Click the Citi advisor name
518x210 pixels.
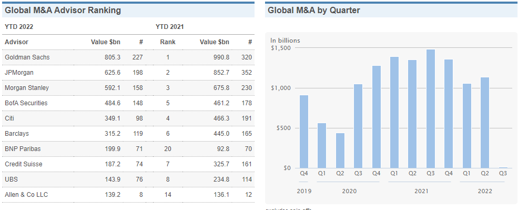(9, 118)
